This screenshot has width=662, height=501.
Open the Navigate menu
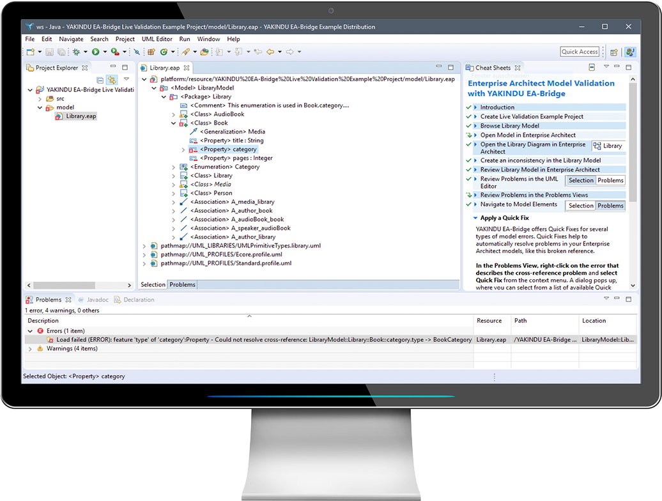[71, 39]
